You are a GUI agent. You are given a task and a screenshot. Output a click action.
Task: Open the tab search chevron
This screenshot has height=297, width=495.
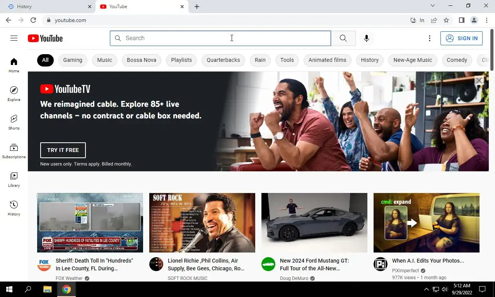(433, 6)
